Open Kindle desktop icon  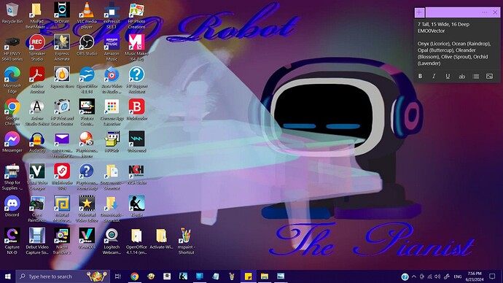click(x=136, y=206)
